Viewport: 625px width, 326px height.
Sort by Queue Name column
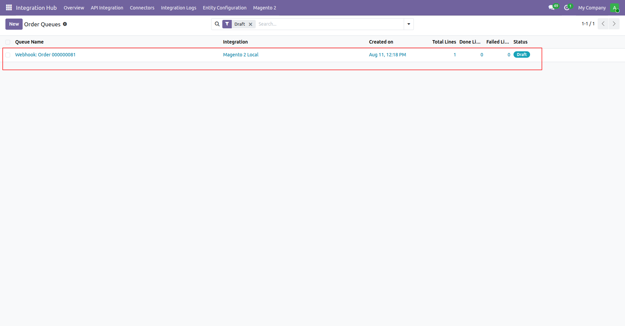coord(29,42)
